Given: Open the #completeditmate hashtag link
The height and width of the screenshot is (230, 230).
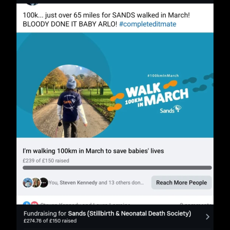Looking at the screenshot, I should [x=148, y=24].
